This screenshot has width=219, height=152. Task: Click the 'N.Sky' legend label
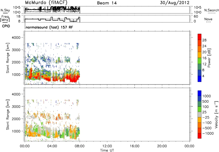pyautogui.click(x=5, y=10)
